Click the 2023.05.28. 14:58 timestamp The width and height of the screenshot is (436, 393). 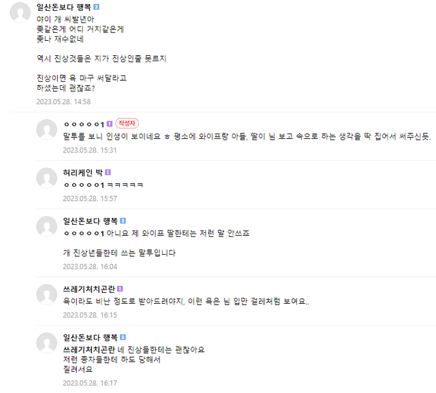click(63, 101)
